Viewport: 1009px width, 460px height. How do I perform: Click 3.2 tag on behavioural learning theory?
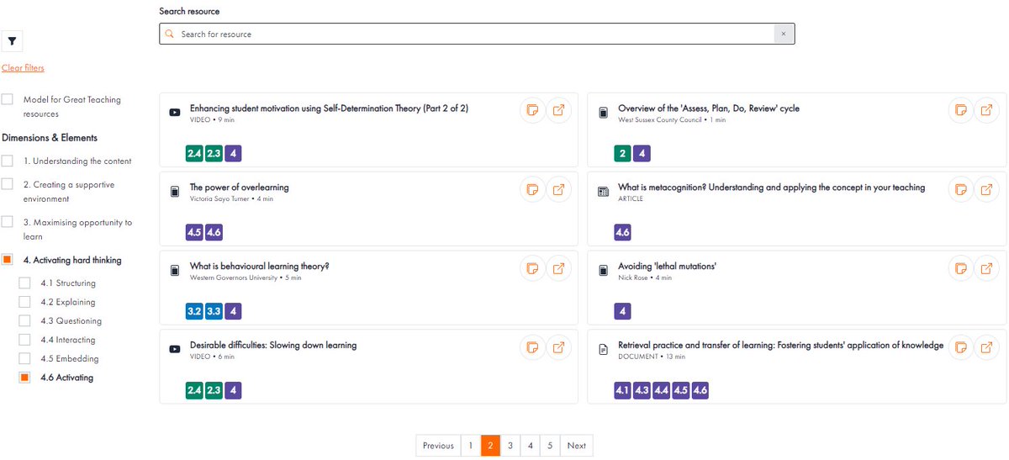point(194,311)
